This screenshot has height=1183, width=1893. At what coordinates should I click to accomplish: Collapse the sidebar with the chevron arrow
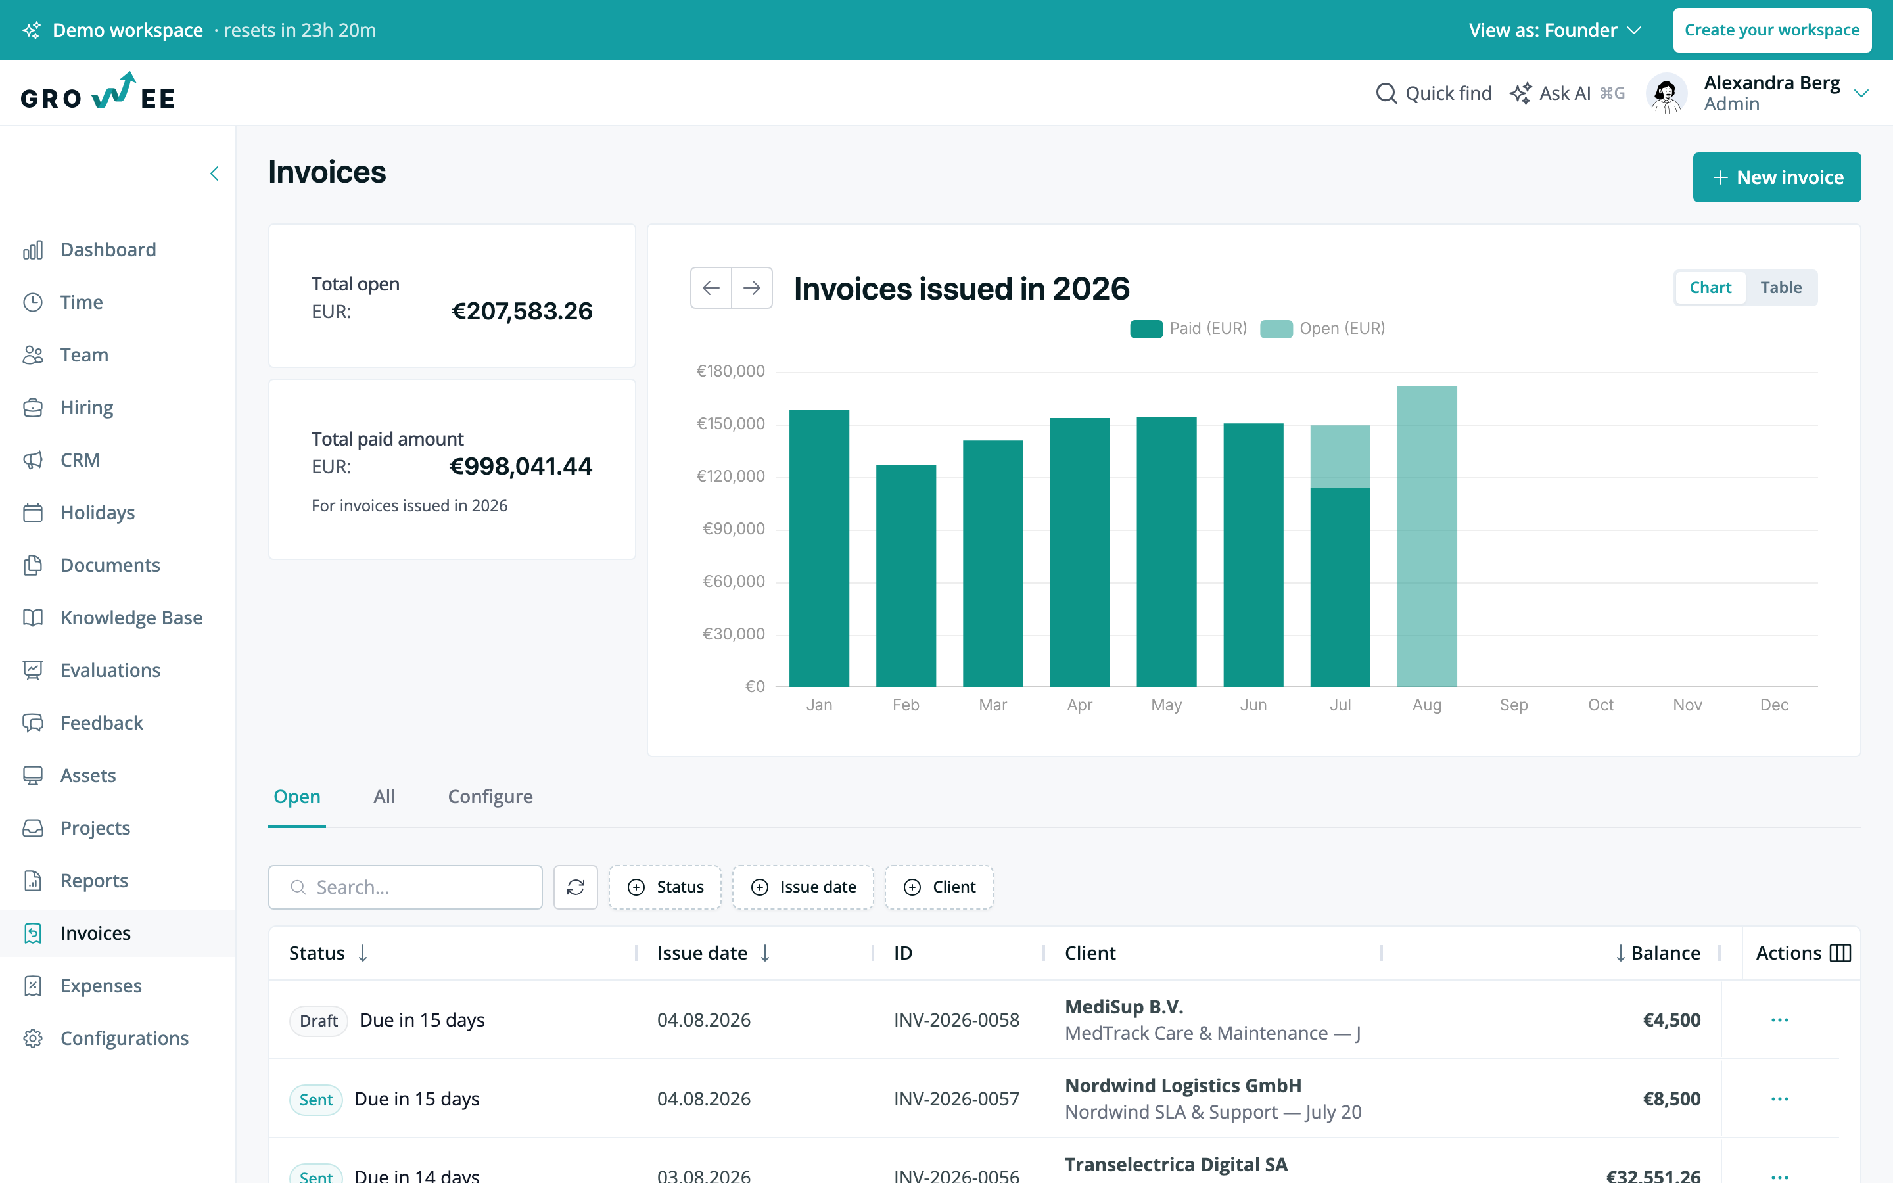click(x=214, y=174)
